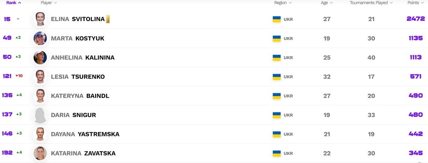428x163 pixels.
Task: Sort by Tournaments Played header
Action: click(x=371, y=3)
